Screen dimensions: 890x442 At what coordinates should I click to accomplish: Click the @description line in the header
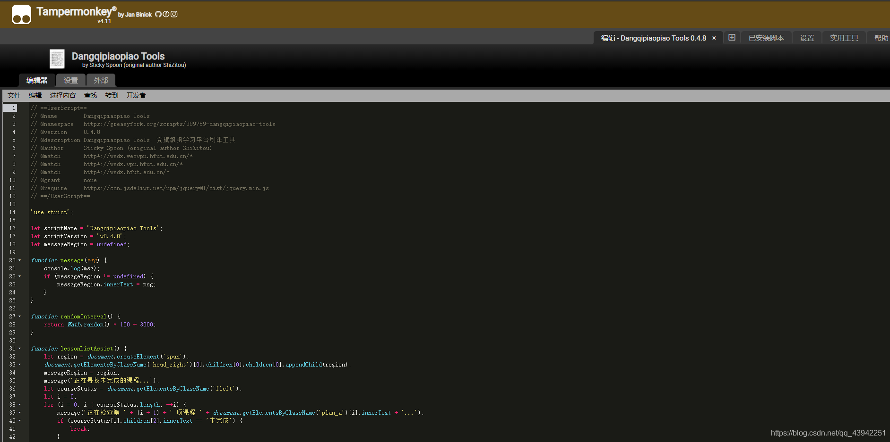(133, 140)
